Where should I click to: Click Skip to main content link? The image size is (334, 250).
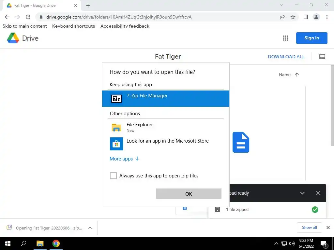point(25,26)
